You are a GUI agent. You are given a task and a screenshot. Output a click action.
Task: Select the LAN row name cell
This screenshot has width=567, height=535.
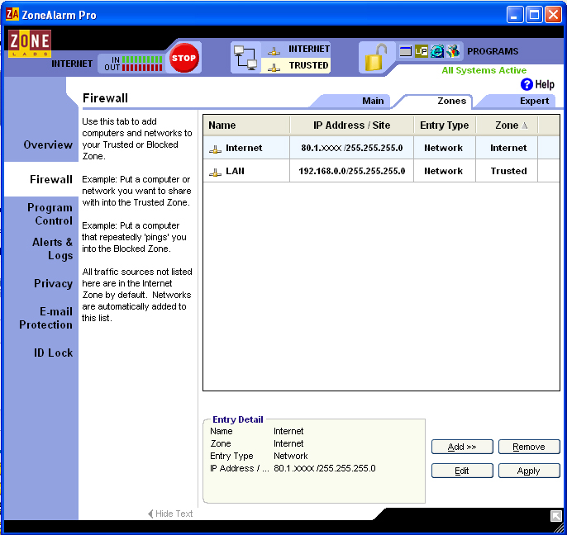(246, 171)
